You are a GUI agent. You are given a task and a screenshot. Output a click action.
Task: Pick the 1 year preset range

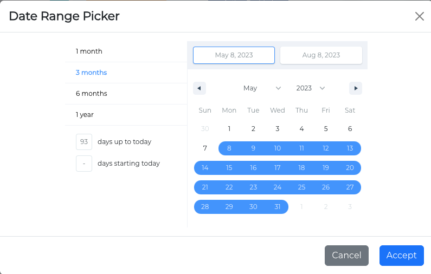tap(85, 115)
